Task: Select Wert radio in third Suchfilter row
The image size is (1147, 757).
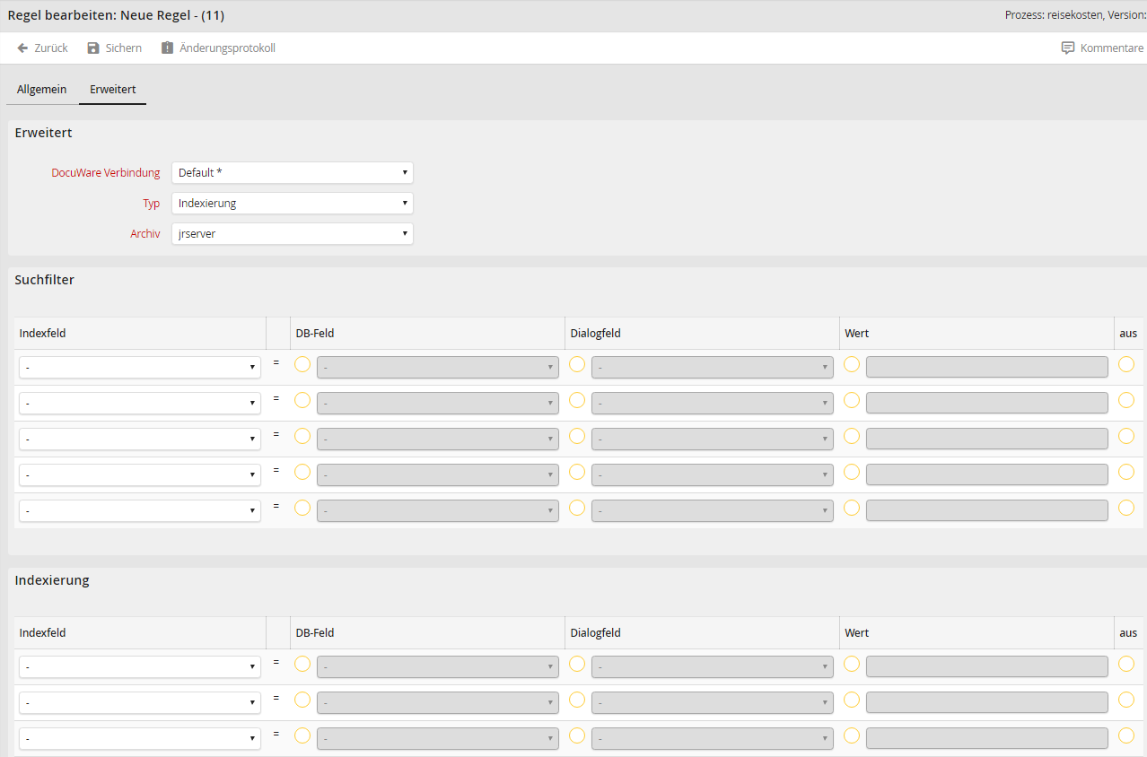Action: pyautogui.click(x=852, y=436)
